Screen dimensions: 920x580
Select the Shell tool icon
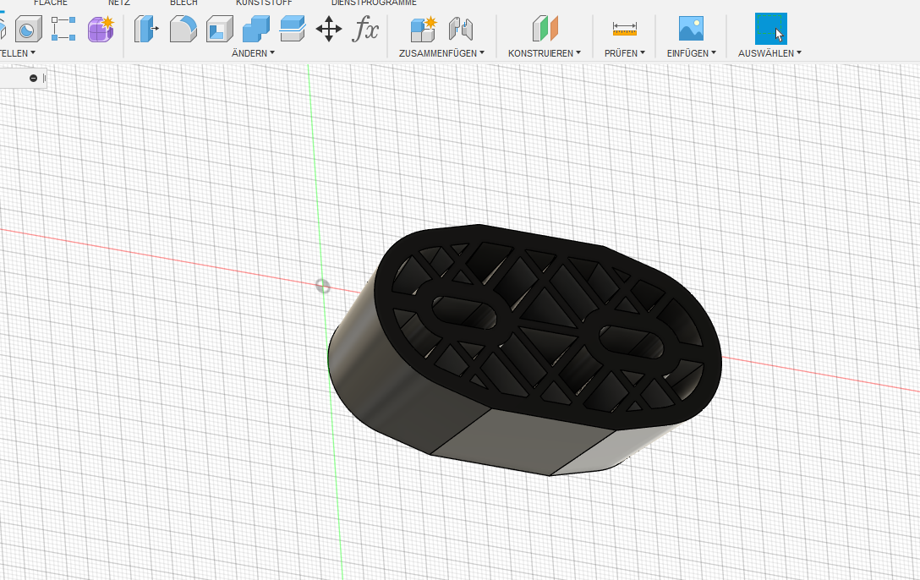tap(219, 30)
